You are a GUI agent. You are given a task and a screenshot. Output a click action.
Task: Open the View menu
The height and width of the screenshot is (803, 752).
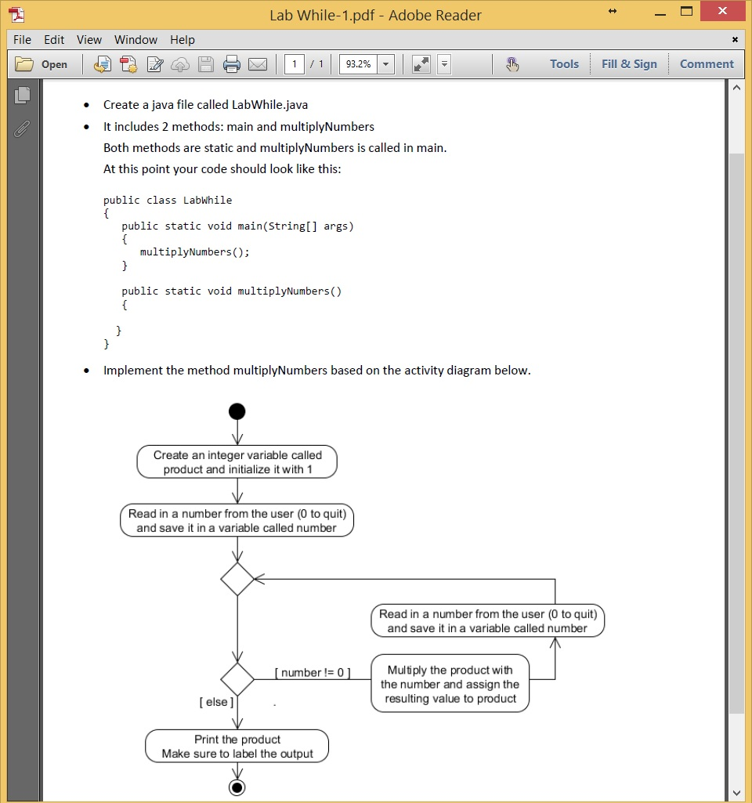point(89,40)
